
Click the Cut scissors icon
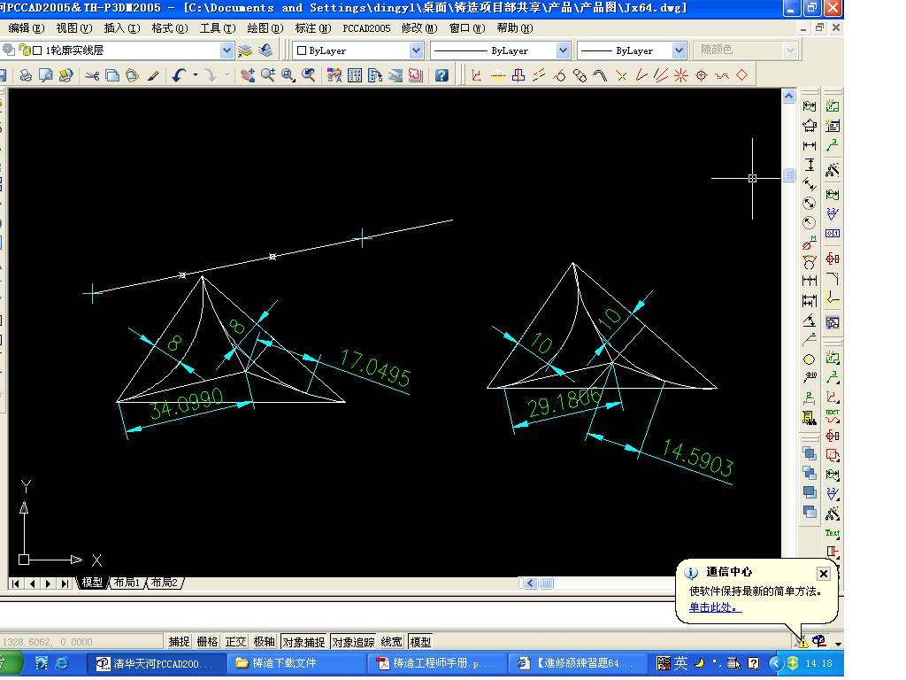tap(92, 76)
